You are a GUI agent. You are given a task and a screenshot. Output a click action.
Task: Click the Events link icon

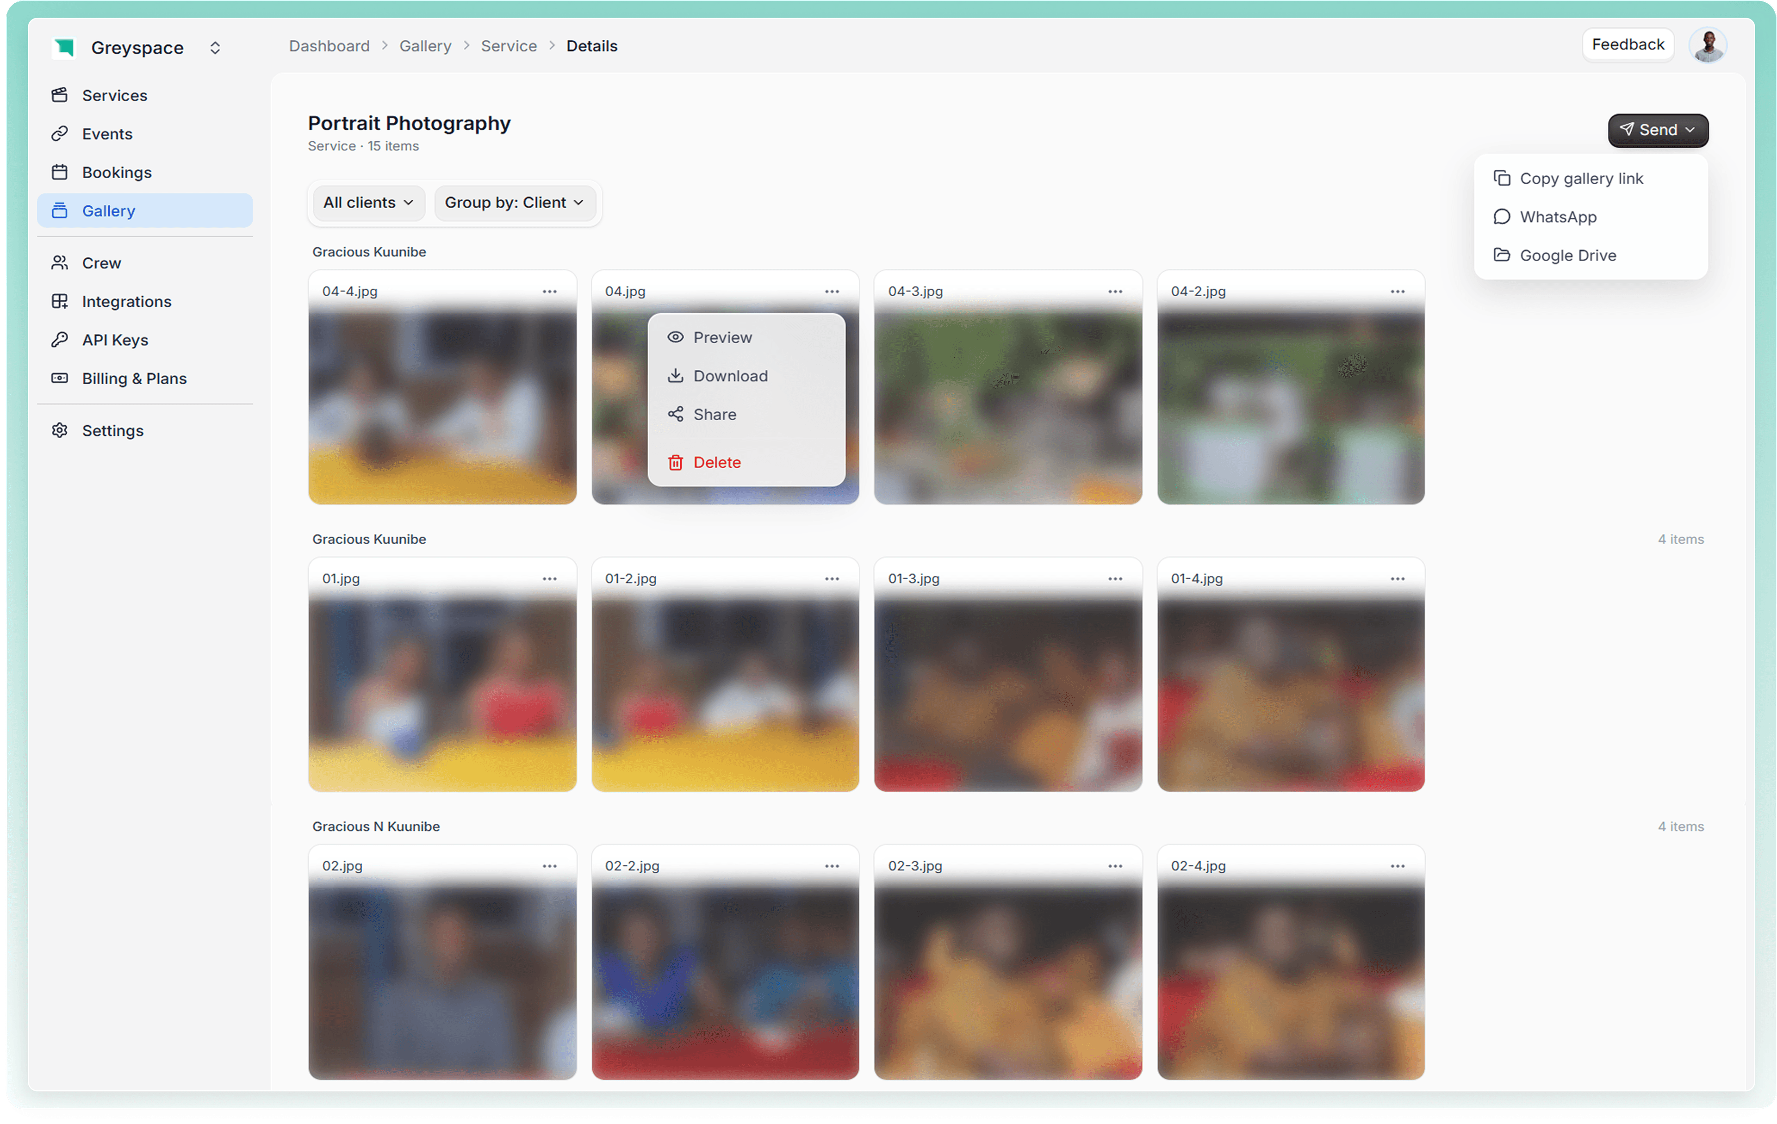click(x=60, y=134)
